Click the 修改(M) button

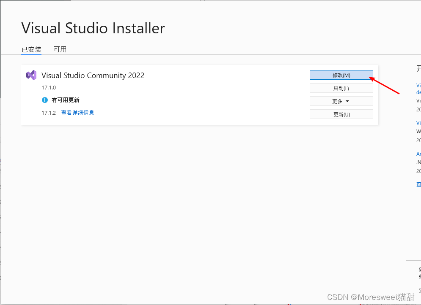click(x=341, y=75)
